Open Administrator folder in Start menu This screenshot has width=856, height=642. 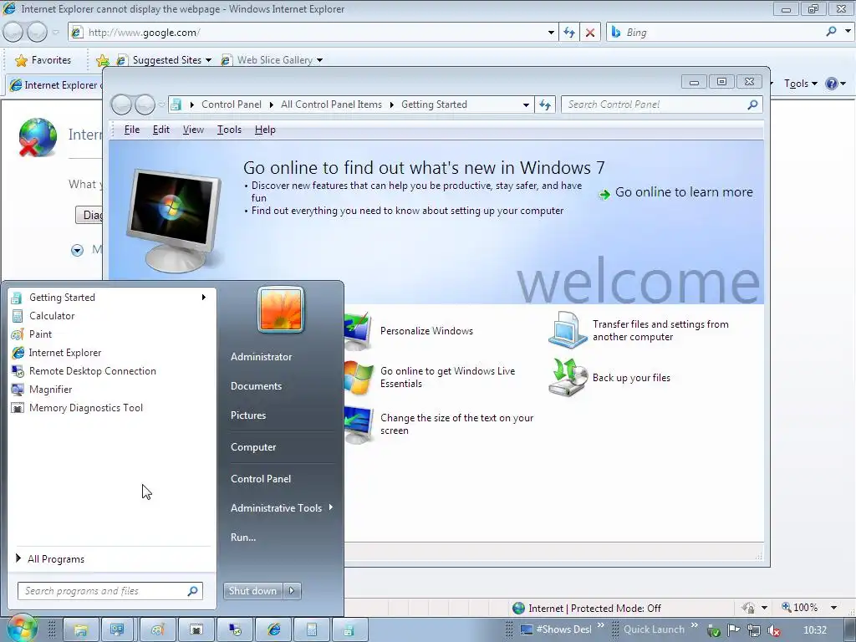point(261,356)
